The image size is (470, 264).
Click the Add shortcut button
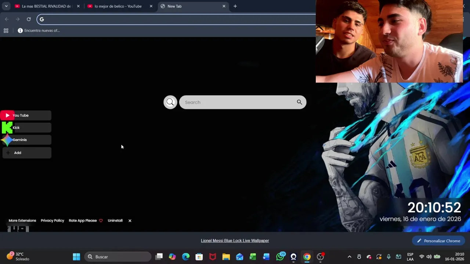tap(27, 153)
